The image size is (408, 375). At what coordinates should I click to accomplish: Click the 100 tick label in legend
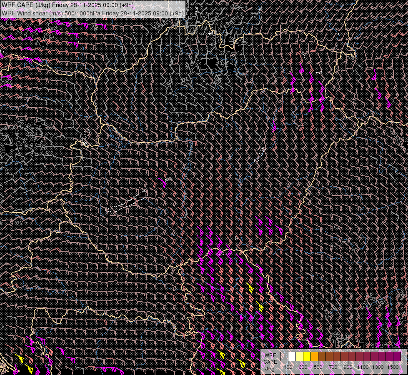[288, 367]
